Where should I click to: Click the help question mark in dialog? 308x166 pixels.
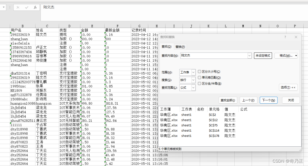pyautogui.click(x=285, y=37)
